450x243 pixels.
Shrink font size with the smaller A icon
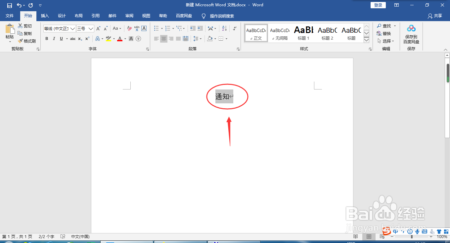[106, 29]
